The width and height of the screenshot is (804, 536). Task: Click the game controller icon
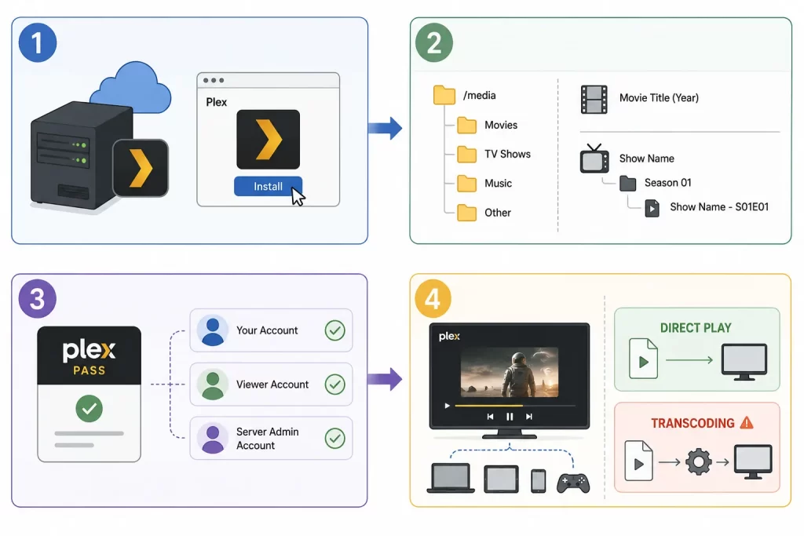[x=573, y=483]
